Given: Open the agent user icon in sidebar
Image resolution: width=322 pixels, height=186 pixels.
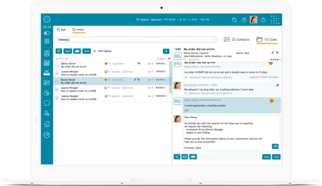Looking at the screenshot, I should click(x=47, y=113).
